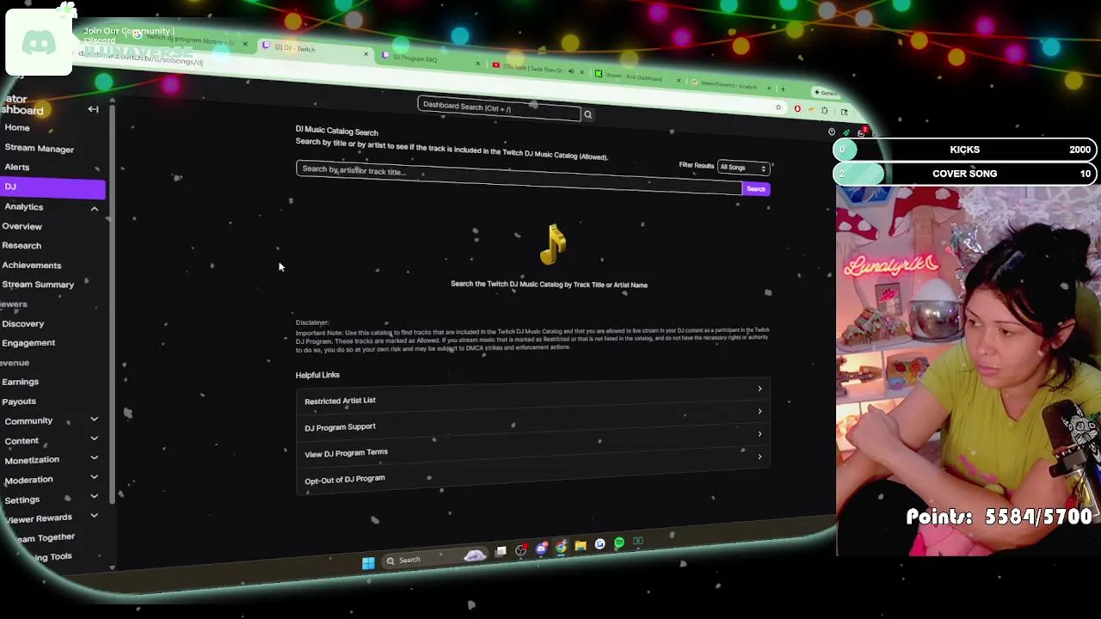Screen dimensions: 1101x619
Task: Open the Filter Results All Songs dropdown
Action: pyautogui.click(x=742, y=168)
